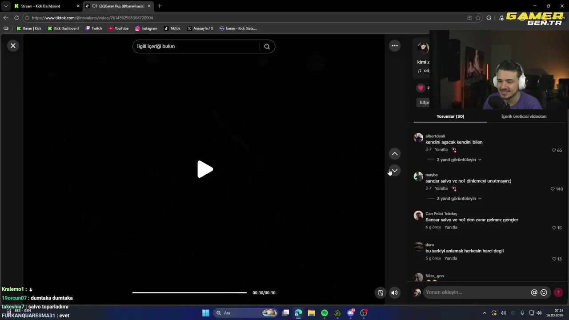Open File Explorer from taskbar
The height and width of the screenshot is (320, 569).
(311, 313)
